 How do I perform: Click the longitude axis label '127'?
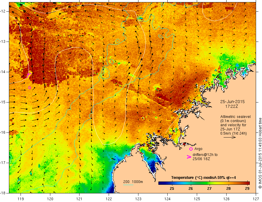point(256,199)
